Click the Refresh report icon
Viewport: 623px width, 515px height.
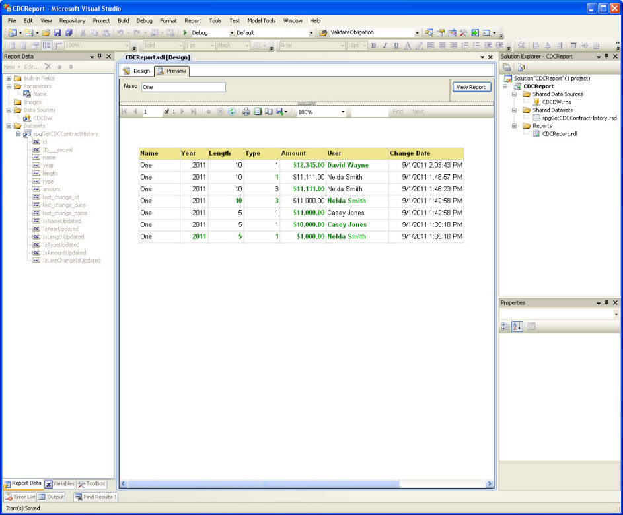click(x=232, y=112)
